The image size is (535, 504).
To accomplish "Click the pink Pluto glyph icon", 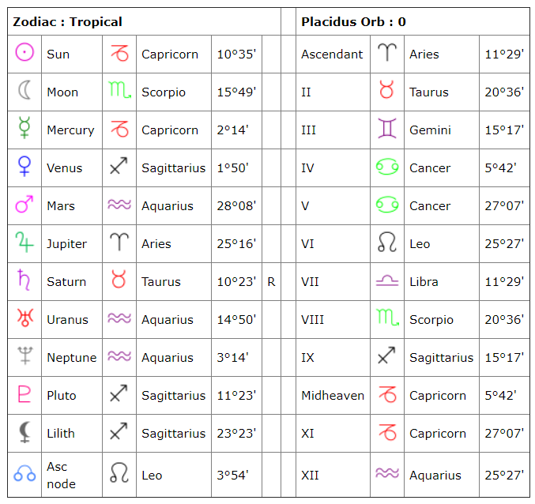I will (x=24, y=395).
